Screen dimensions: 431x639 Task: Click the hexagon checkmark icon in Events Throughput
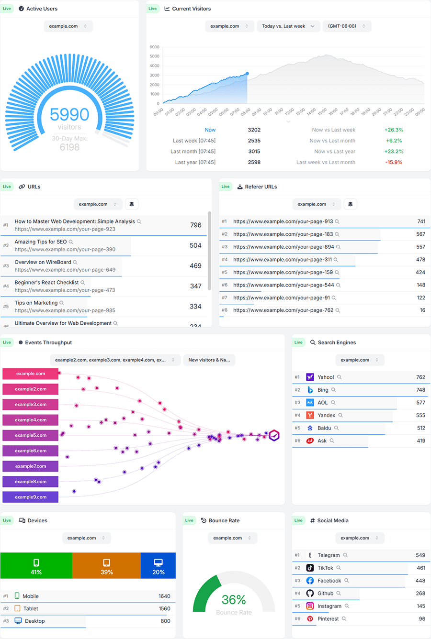point(274,435)
